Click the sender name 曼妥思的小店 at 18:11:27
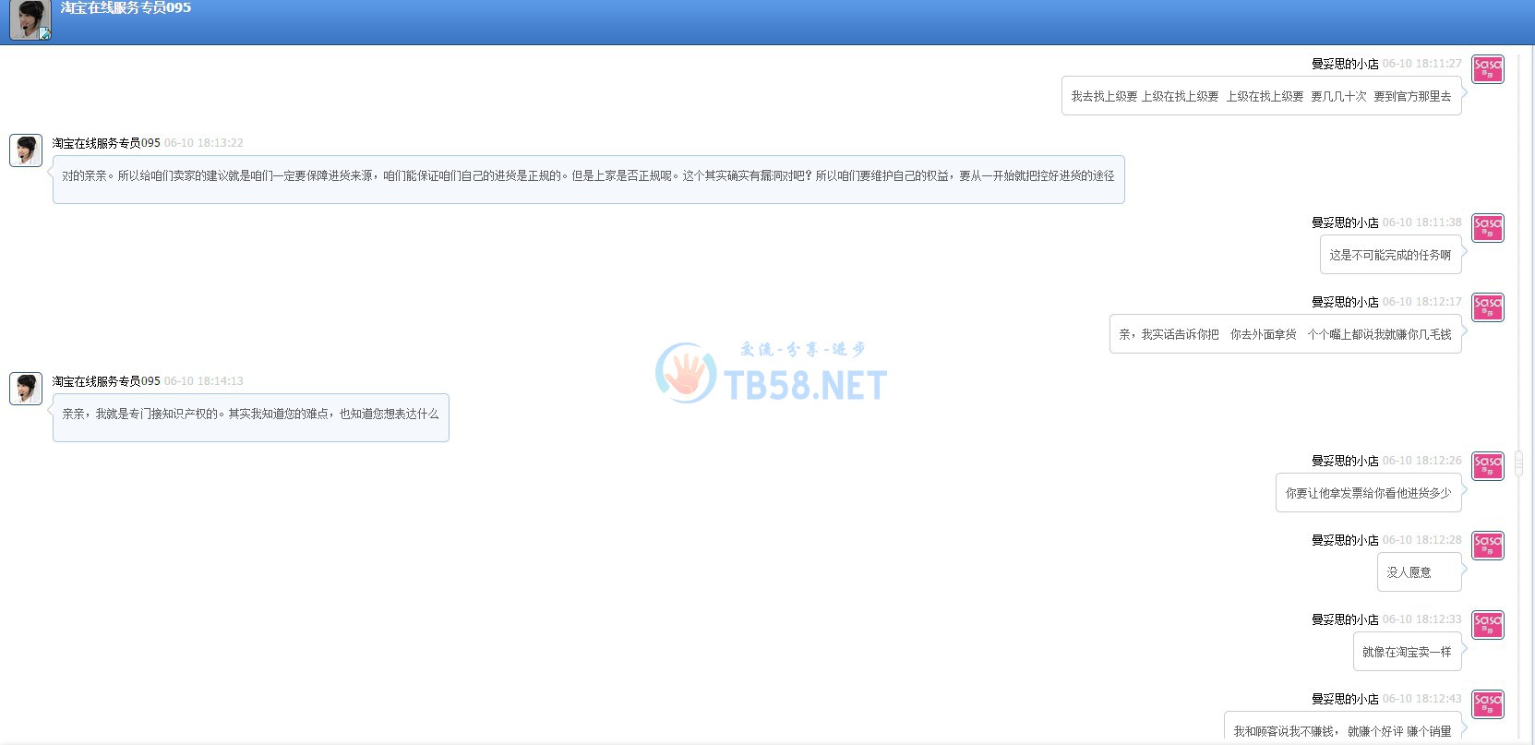The height and width of the screenshot is (745, 1535). click(1344, 64)
